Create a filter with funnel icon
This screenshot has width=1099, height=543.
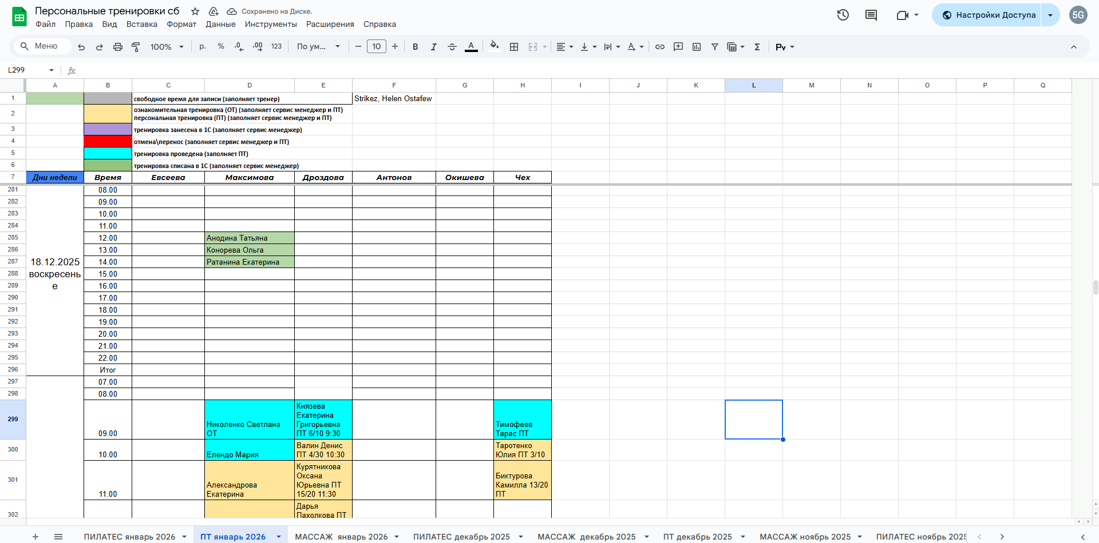coord(715,47)
